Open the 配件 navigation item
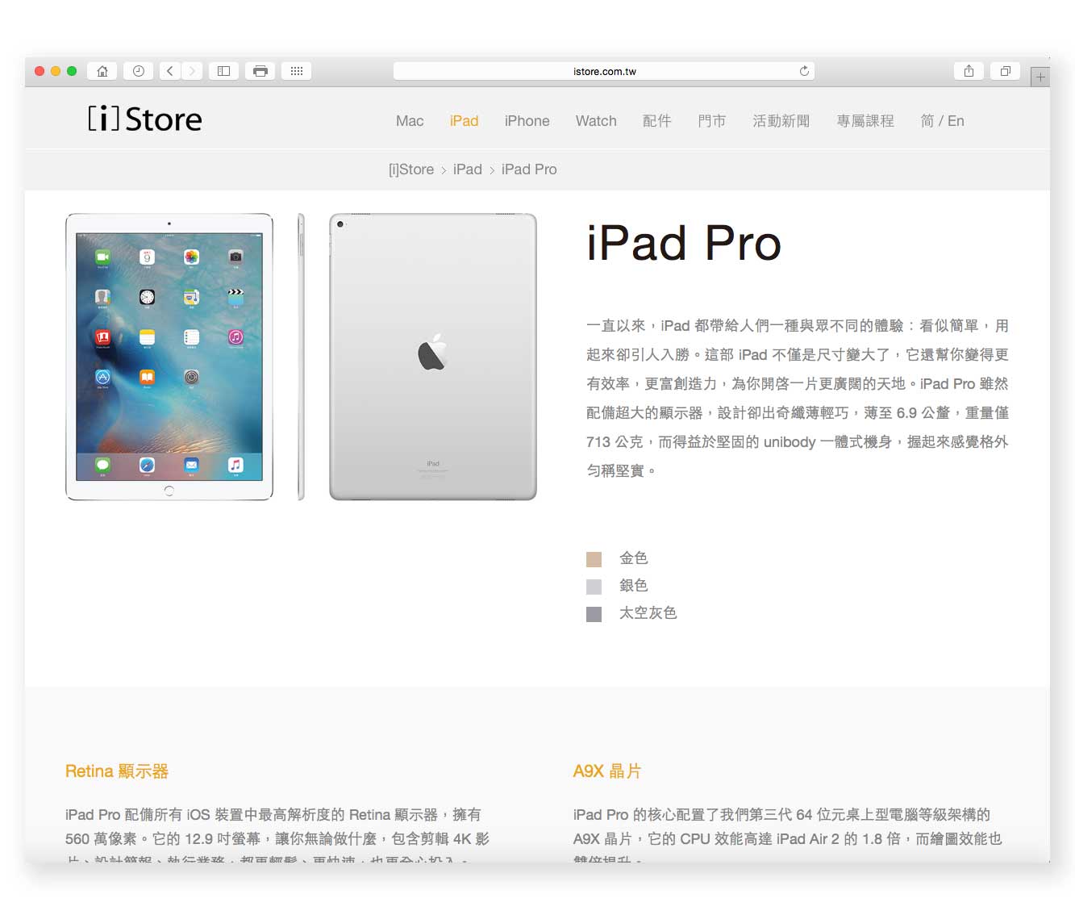Image resolution: width=1075 pixels, height=915 pixels. [656, 121]
